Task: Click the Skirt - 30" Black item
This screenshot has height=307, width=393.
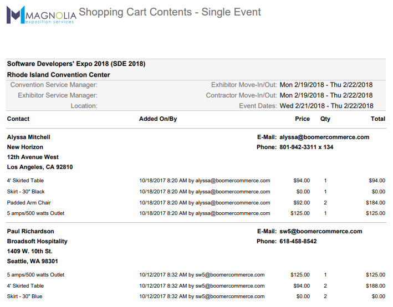Action: pyautogui.click(x=26, y=192)
